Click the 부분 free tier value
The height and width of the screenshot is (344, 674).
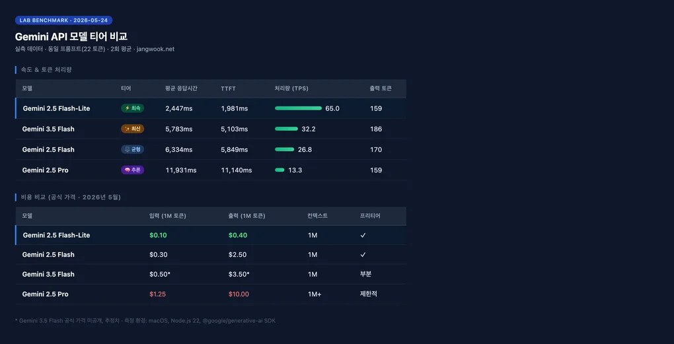coord(366,275)
